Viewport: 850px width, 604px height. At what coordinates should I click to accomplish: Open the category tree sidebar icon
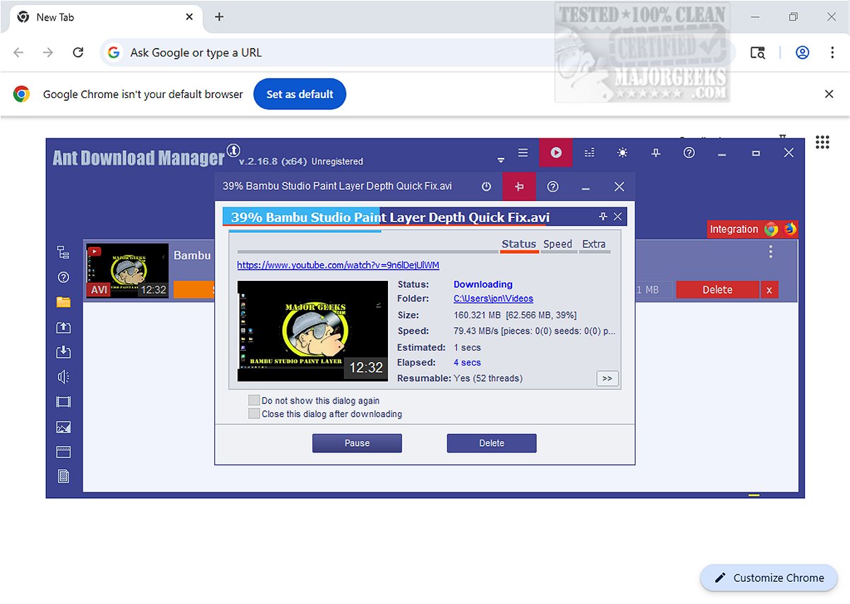[63, 253]
